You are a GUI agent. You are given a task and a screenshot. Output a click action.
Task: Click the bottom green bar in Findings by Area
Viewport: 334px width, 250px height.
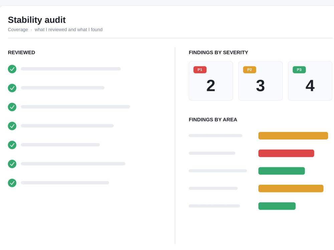[277, 206]
